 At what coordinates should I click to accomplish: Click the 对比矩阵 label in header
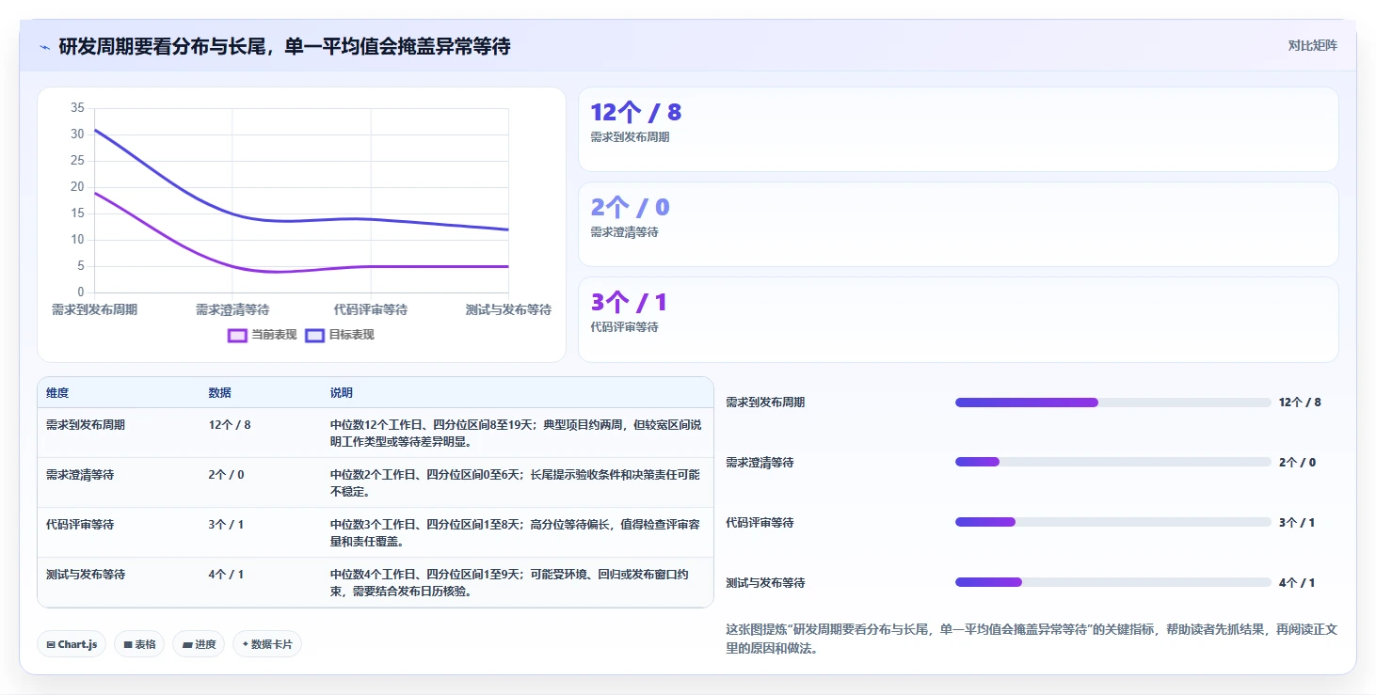tap(1312, 45)
